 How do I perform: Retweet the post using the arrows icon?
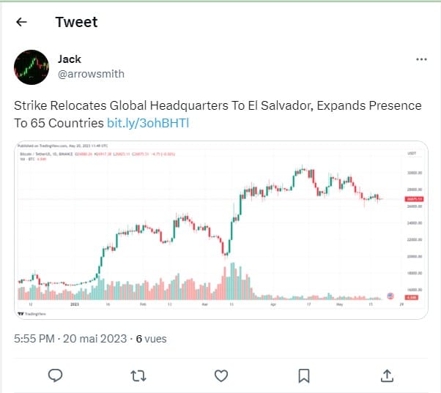pos(138,376)
